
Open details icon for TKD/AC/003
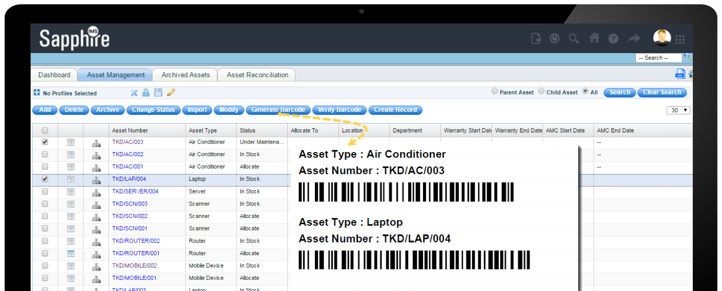[x=71, y=142]
